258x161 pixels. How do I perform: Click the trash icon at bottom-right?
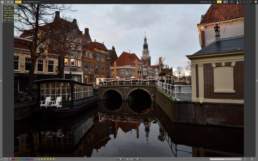252,159
